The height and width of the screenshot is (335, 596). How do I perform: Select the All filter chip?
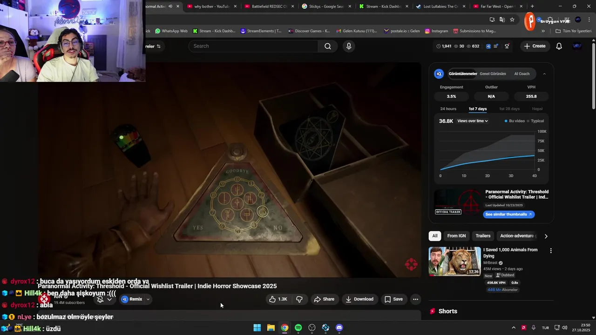tap(435, 236)
